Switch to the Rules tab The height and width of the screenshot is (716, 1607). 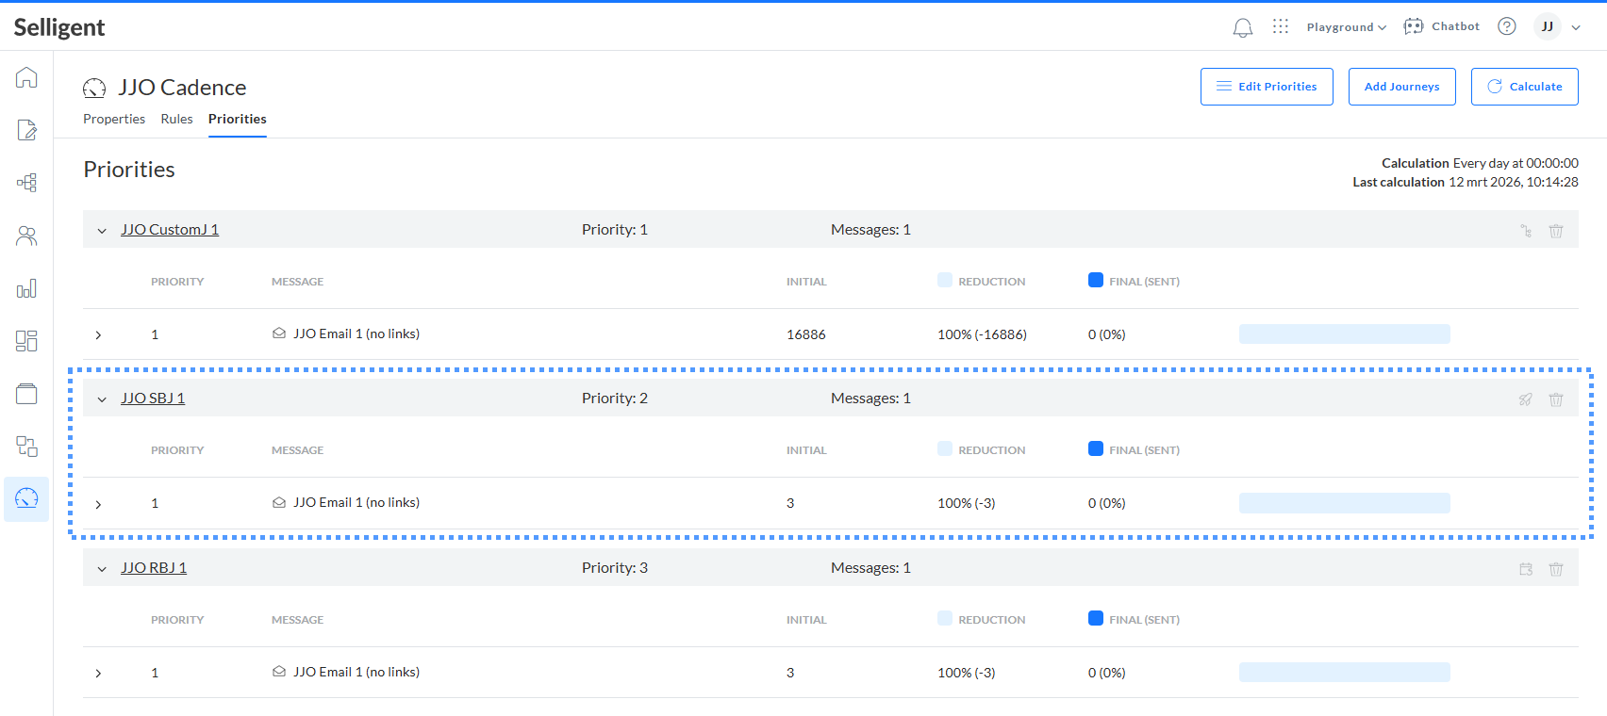pos(176,119)
